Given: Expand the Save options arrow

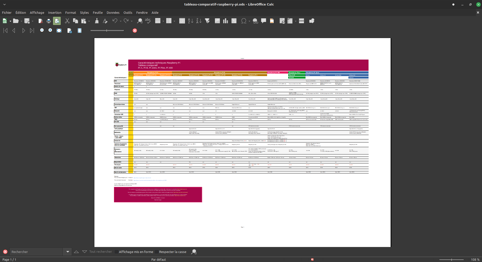Looking at the screenshot, I should [33, 21].
